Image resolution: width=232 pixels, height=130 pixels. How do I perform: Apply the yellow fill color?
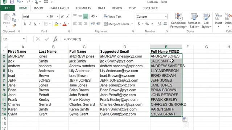click(57, 24)
